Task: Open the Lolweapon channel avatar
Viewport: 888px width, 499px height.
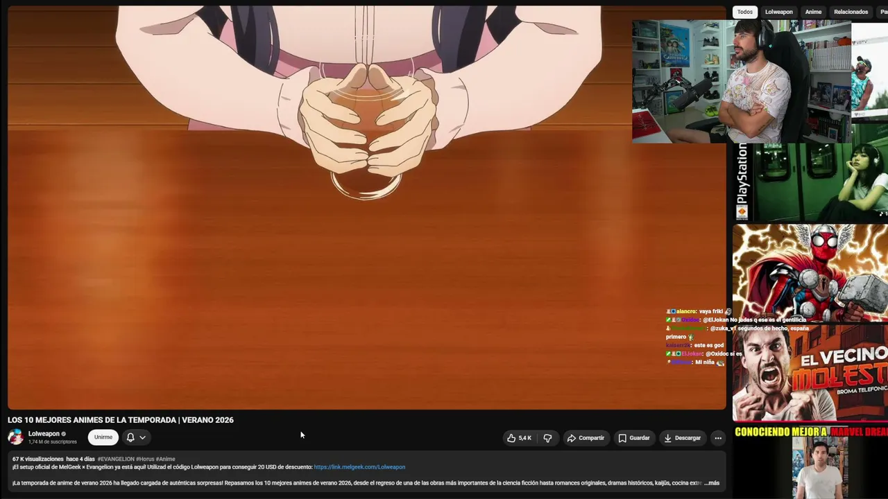Action: click(x=15, y=437)
